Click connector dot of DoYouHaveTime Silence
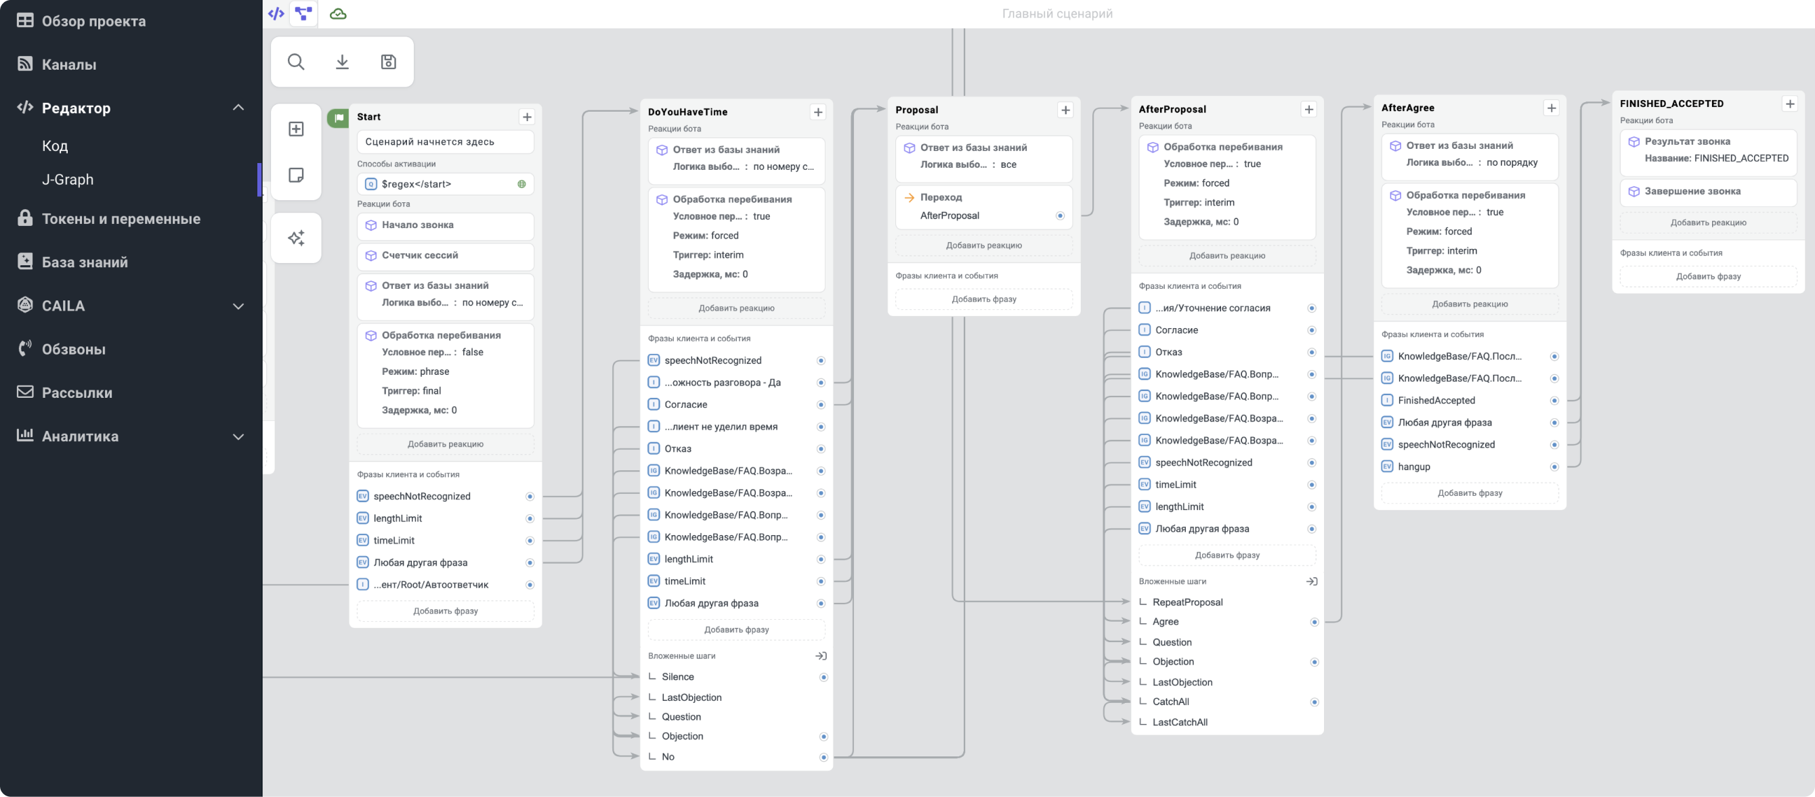1815x797 pixels. coord(824,677)
